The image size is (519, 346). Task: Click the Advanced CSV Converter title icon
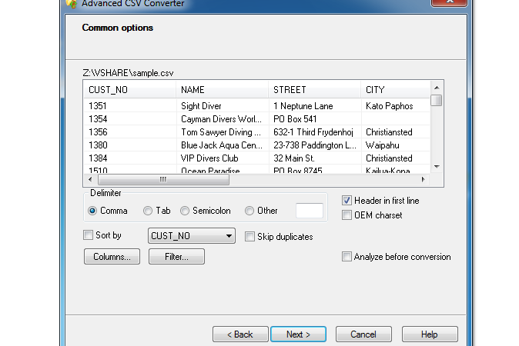click(x=71, y=3)
